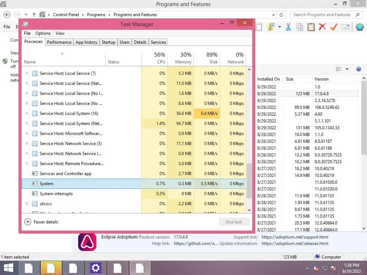Click the Copy pages icon in Programs and Features toolbar
Image resolution: width=367 pixels, height=275 pixels.
click(300, 27)
